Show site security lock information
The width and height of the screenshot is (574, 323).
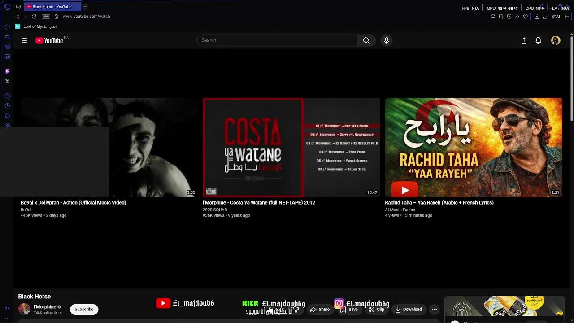tap(56, 17)
